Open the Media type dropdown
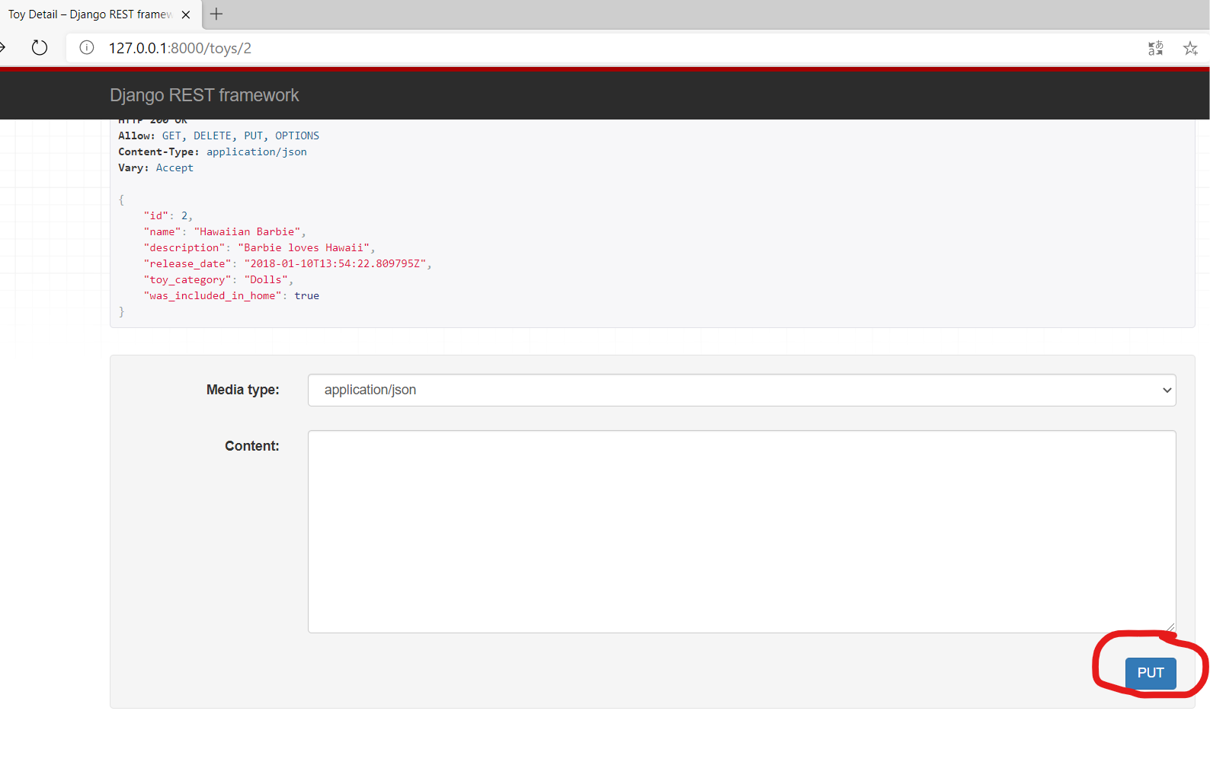This screenshot has width=1210, height=765. point(741,390)
